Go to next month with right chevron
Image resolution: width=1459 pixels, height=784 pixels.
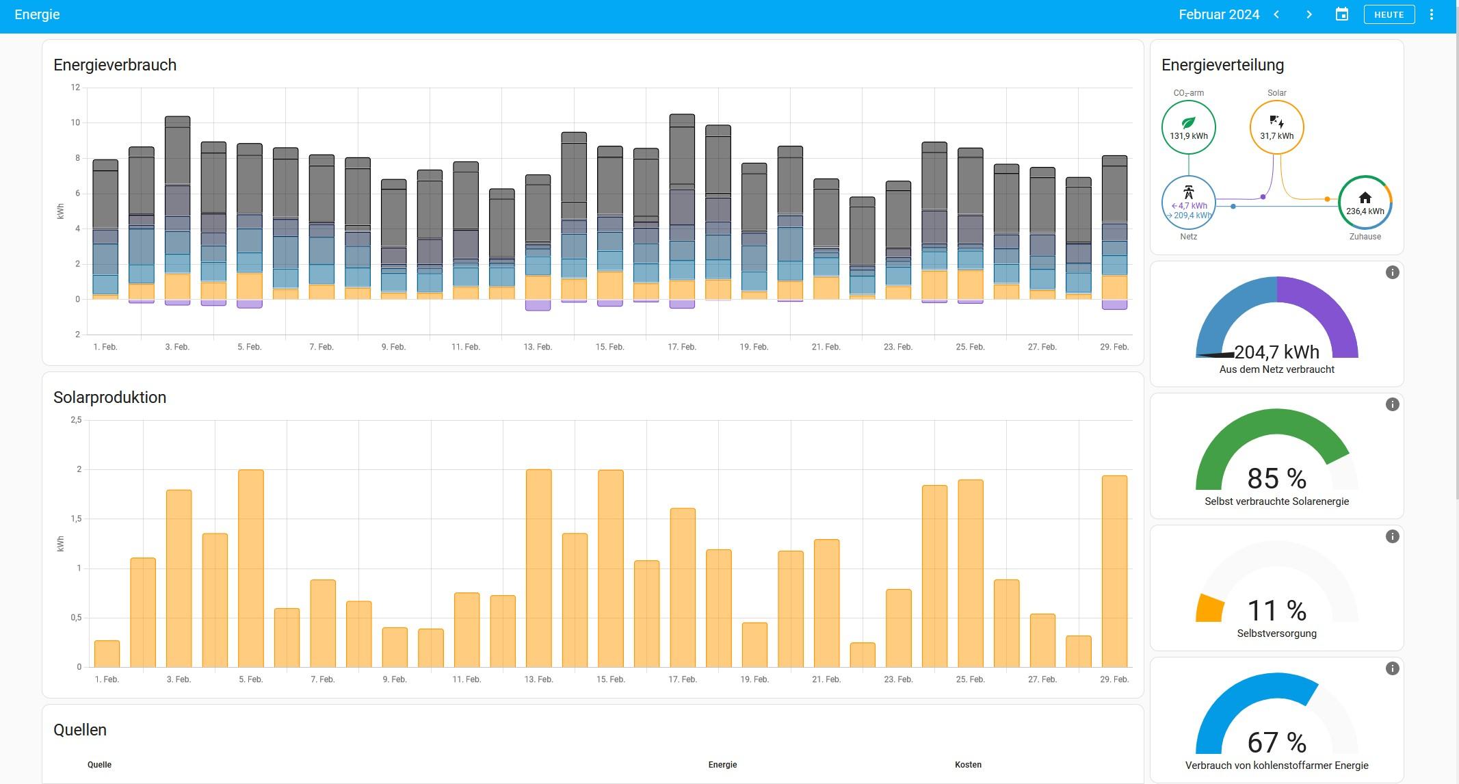click(x=1309, y=14)
